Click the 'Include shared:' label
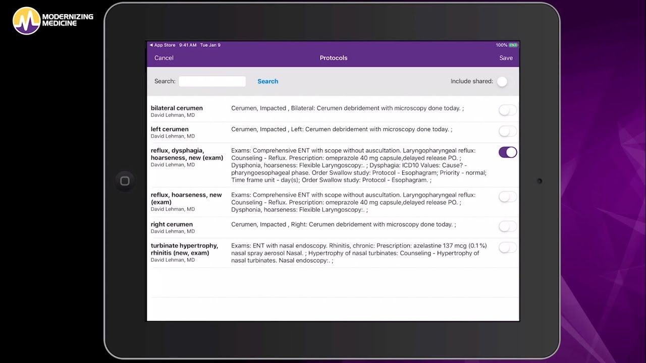The height and width of the screenshot is (363, 646). [x=472, y=81]
